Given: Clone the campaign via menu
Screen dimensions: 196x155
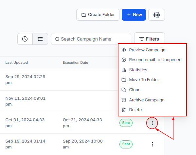Looking at the screenshot, I should click(152, 90).
